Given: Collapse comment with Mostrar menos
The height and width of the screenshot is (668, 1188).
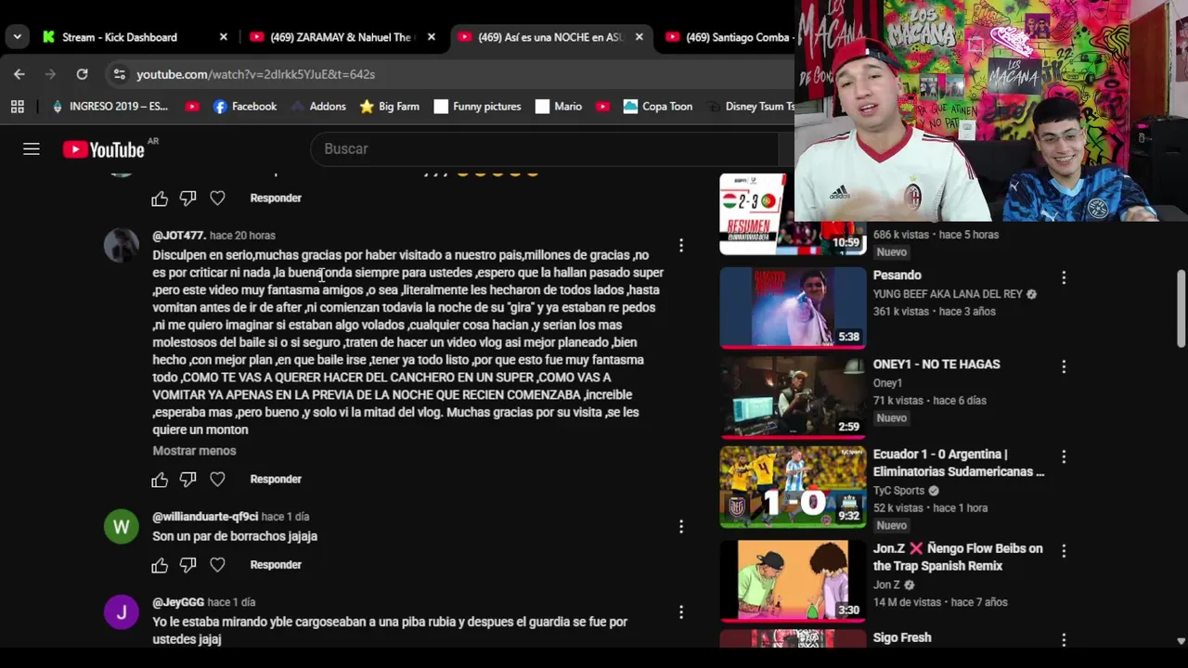Looking at the screenshot, I should (x=194, y=451).
